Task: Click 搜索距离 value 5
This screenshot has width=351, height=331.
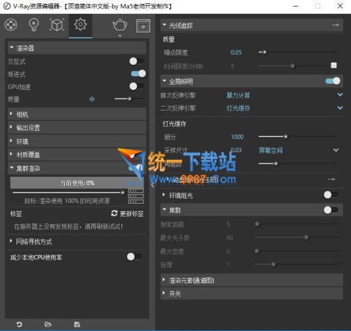Action: 228,224
